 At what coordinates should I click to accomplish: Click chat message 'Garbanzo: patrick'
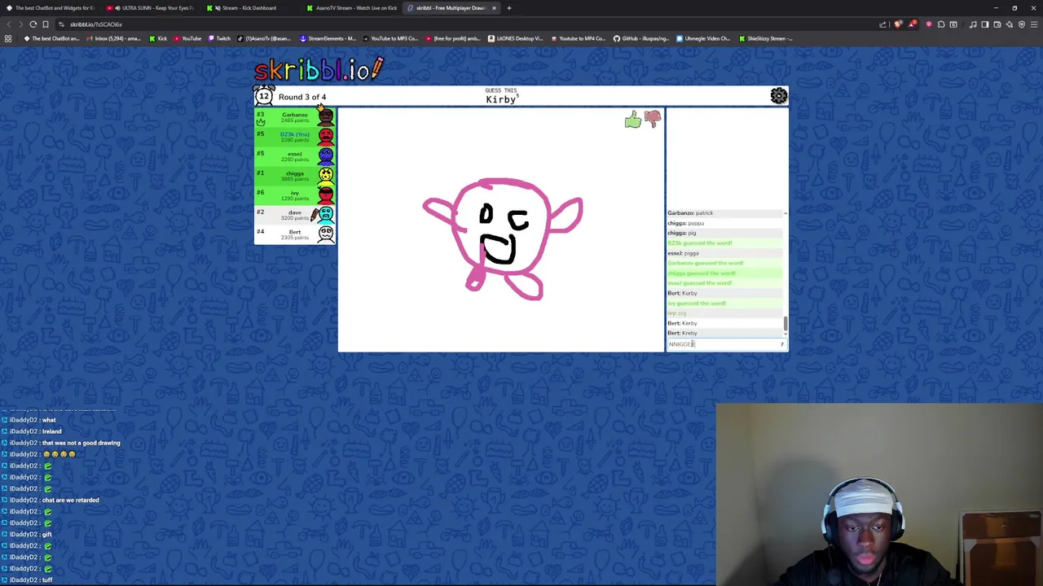pyautogui.click(x=690, y=213)
